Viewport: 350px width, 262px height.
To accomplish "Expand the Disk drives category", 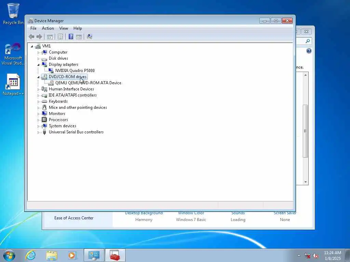I will pyautogui.click(x=38, y=59).
